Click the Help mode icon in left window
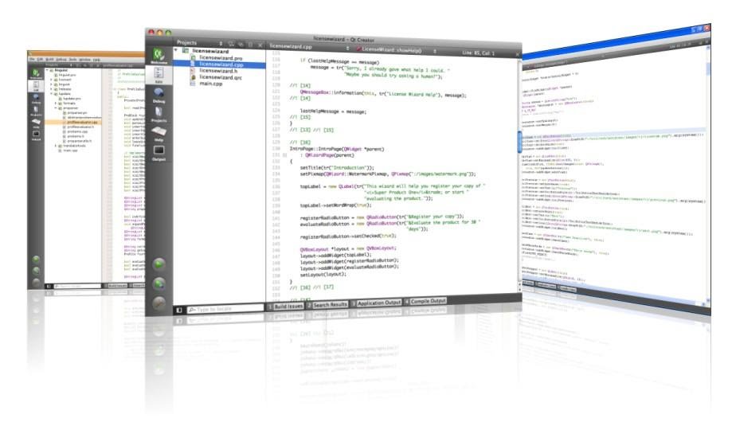The width and height of the screenshot is (732, 422). pos(36,123)
